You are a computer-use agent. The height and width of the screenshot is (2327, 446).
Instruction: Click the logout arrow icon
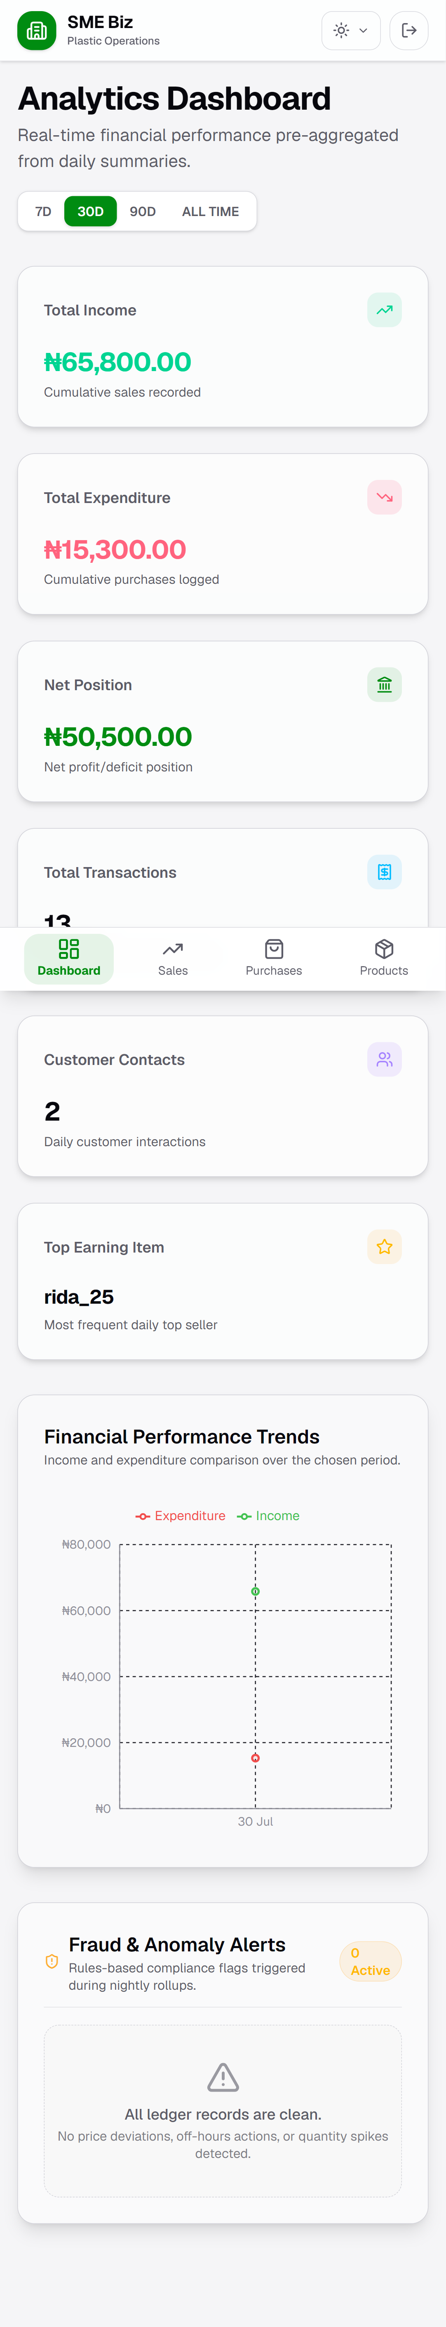409,31
